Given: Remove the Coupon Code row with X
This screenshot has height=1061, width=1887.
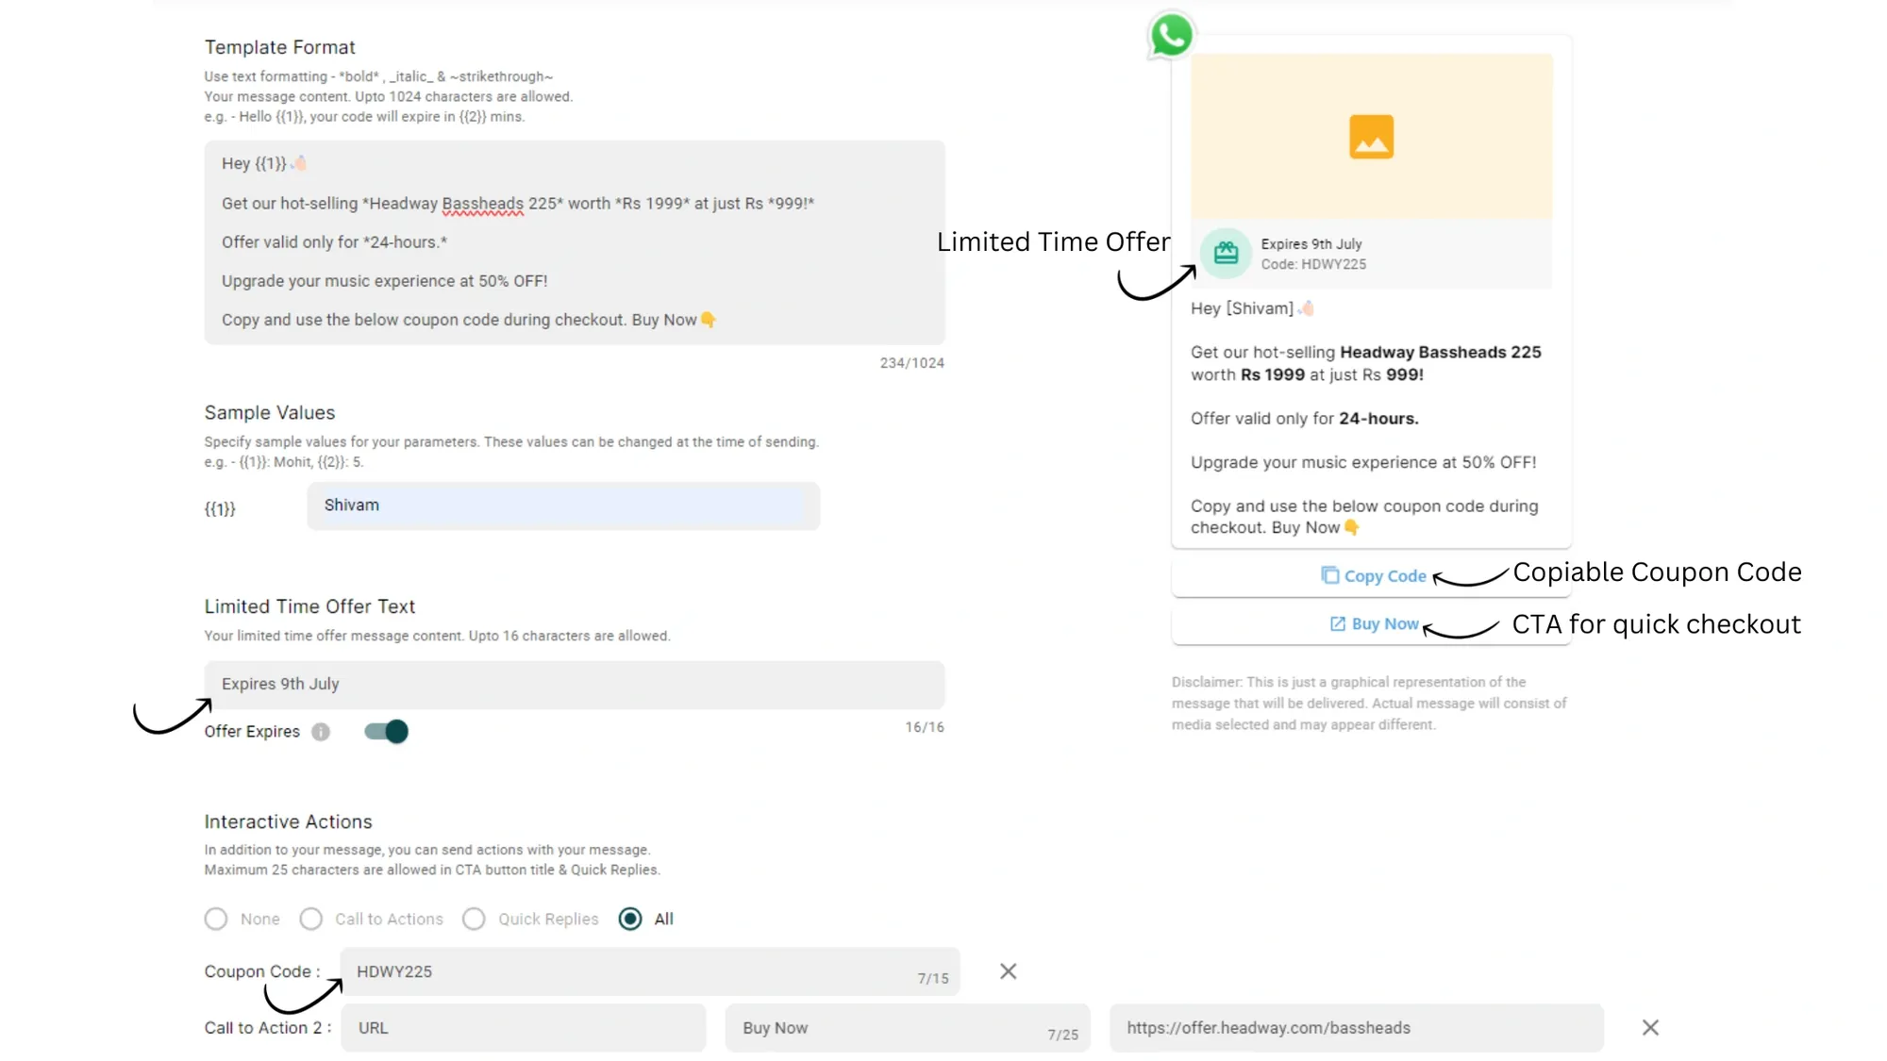Looking at the screenshot, I should [1008, 971].
